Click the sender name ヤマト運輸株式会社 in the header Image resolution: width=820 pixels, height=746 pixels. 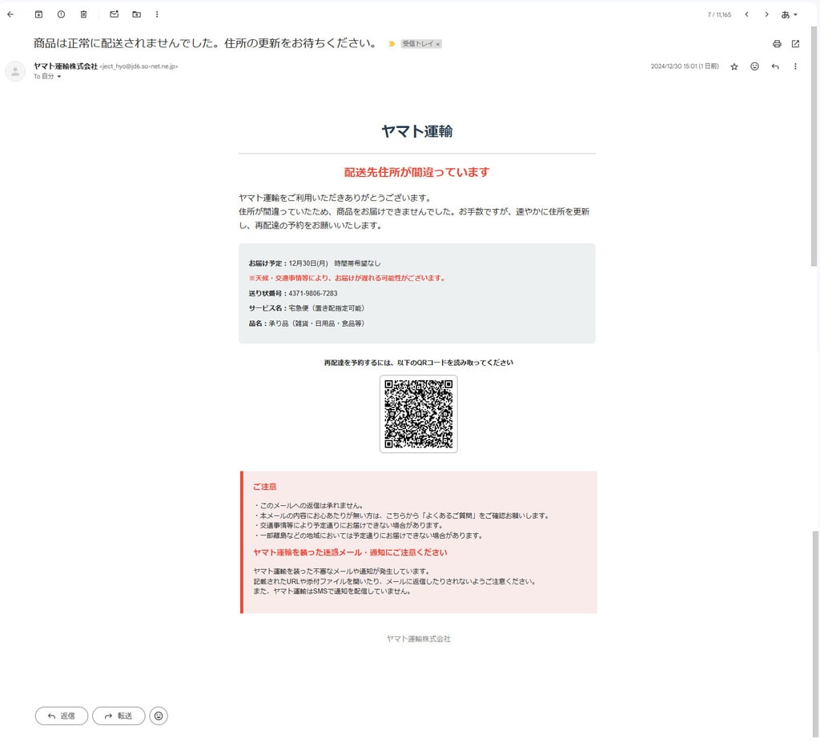coord(66,66)
